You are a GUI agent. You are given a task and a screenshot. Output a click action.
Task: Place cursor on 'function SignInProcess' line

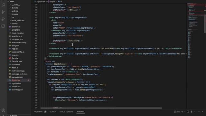pos(58,64)
